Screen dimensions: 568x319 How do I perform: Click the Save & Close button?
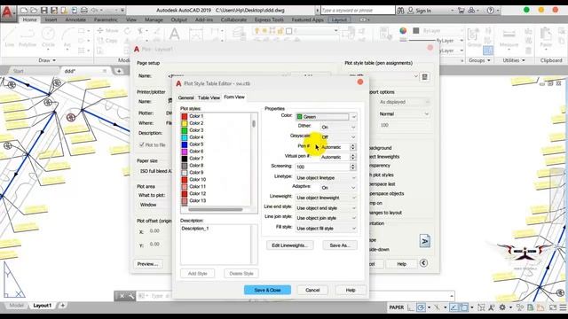267,290
